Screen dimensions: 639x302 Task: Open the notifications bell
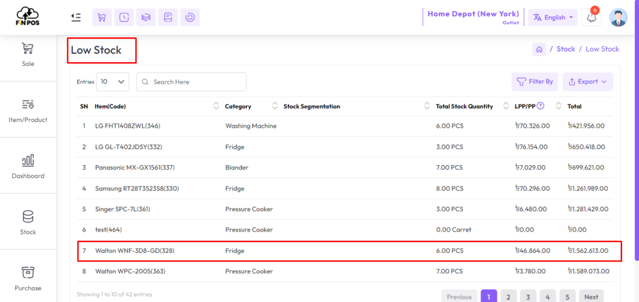[x=592, y=17]
